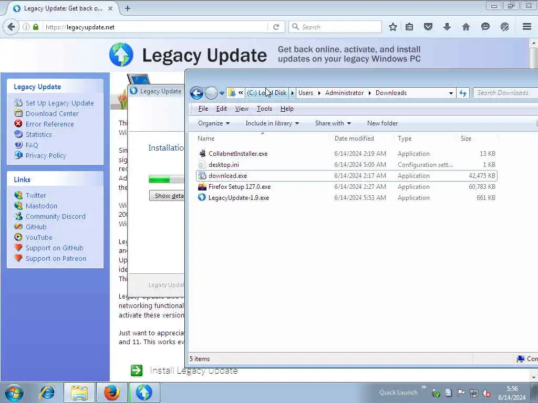Viewport: 538px width, 403px height.
Task: Expand the Local Disk breadcrumb arrow
Action: tap(292, 93)
